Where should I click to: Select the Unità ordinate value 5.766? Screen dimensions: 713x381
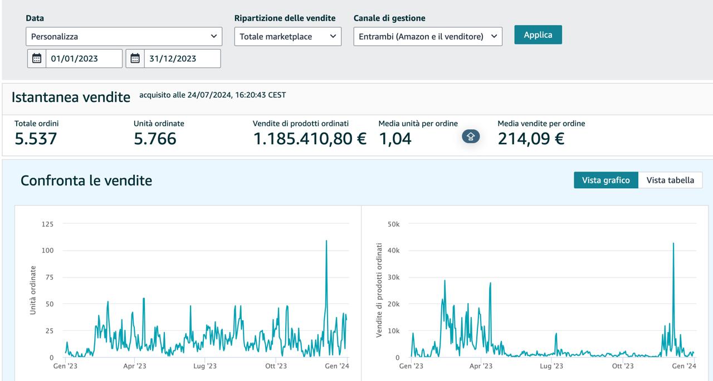point(155,139)
